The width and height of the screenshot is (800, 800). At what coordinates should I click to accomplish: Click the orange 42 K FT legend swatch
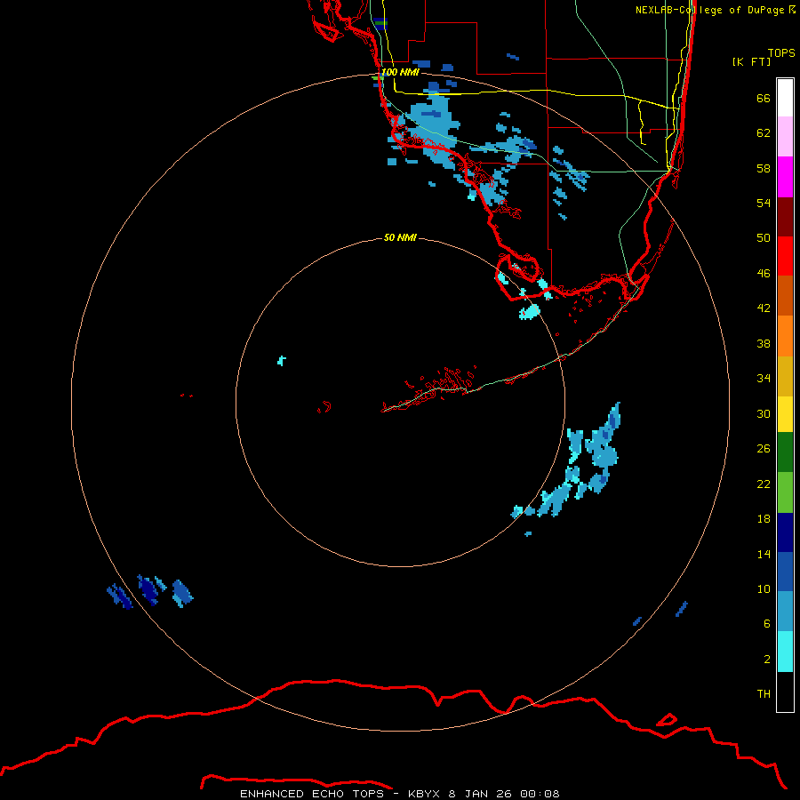pos(785,335)
